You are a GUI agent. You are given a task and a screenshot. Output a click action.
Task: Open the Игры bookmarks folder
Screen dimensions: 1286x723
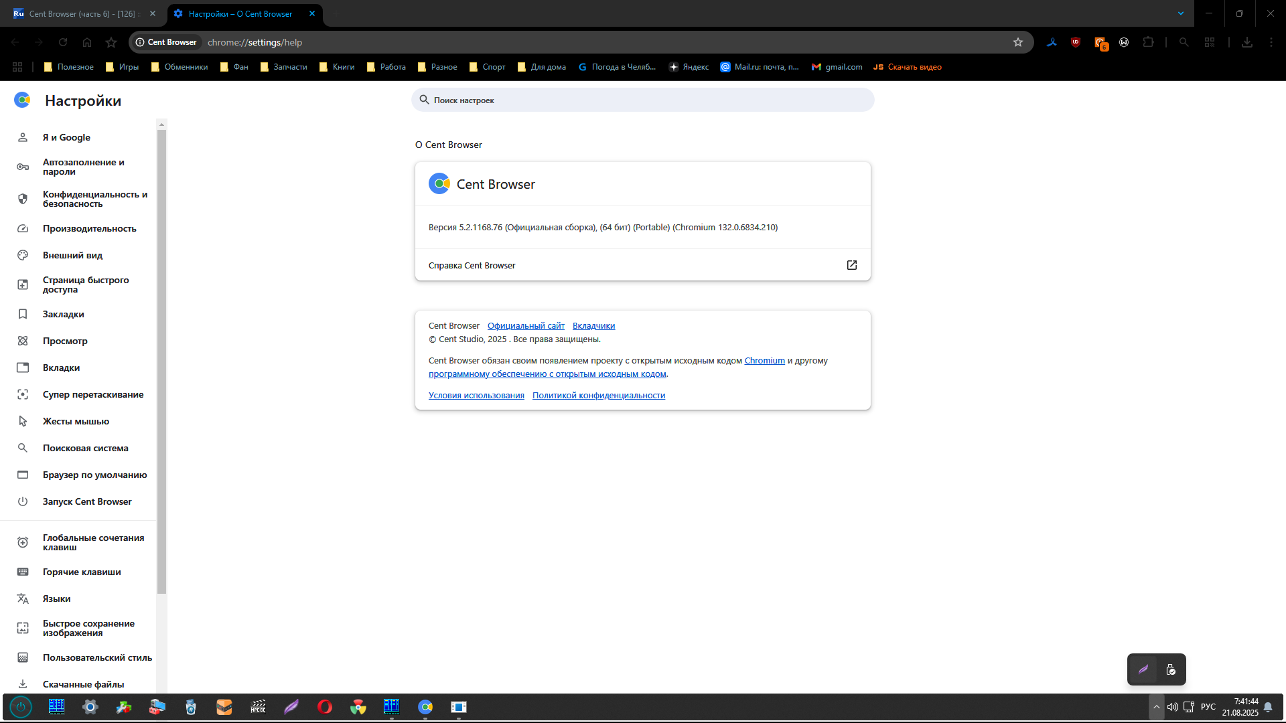tap(122, 67)
